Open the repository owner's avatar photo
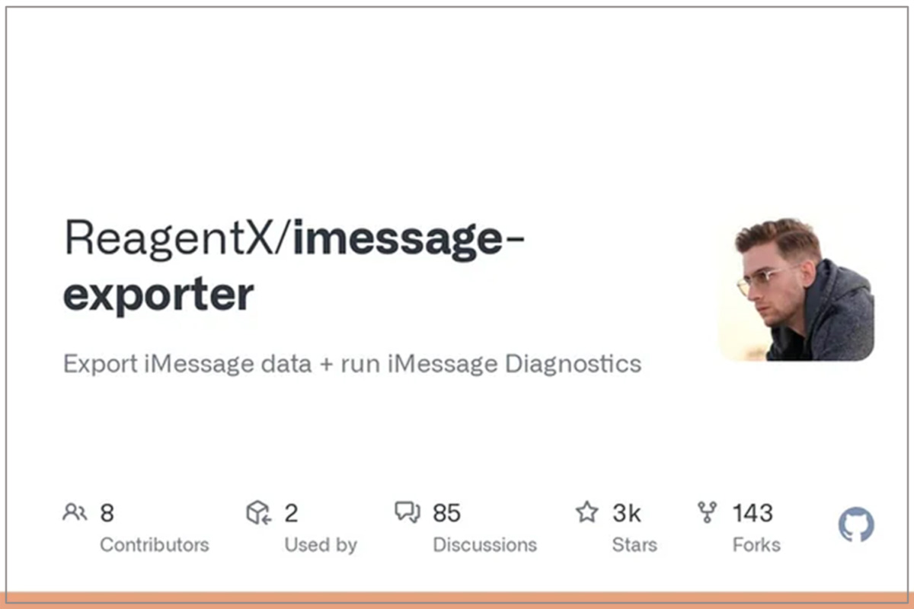Viewport: 914px width, 609px height. tap(797, 289)
